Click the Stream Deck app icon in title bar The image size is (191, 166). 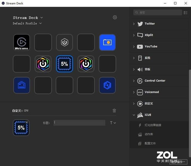point(3,3)
